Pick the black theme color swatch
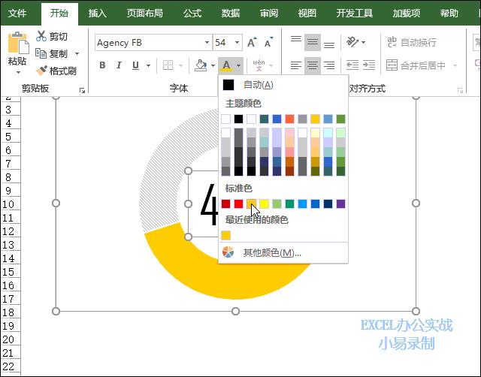Viewport: 481px width, 377px height. (238, 119)
